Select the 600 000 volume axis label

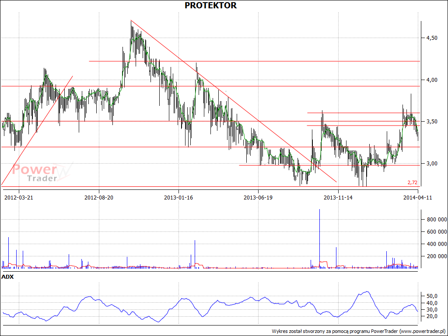tap(436, 232)
